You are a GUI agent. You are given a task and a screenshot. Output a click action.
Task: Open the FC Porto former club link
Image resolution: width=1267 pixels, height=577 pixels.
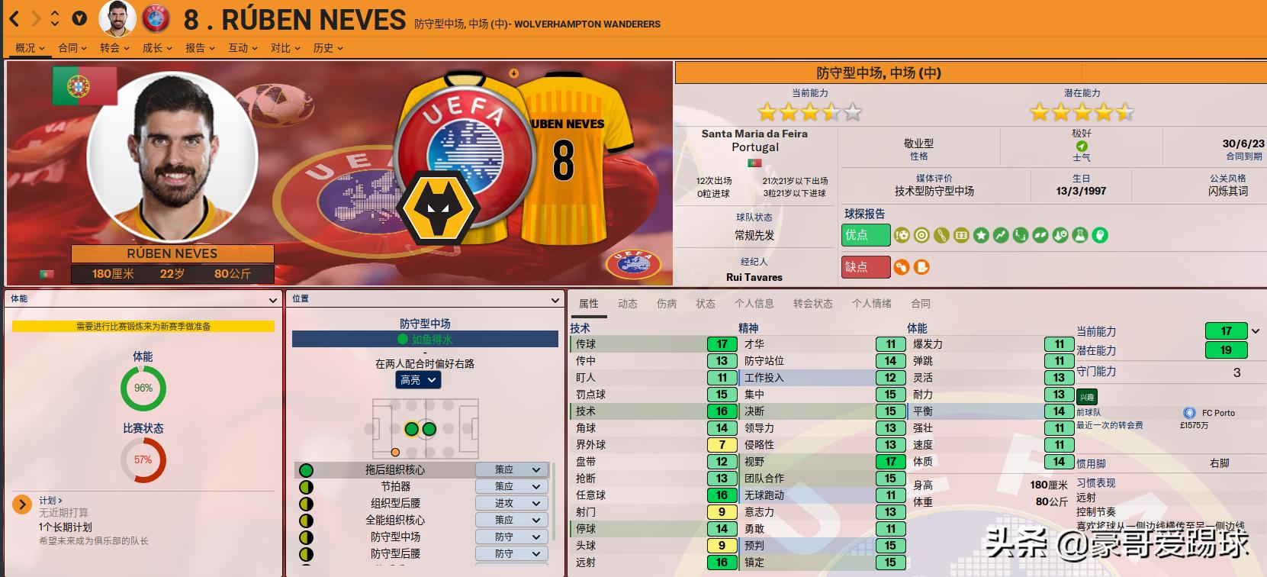coord(1218,413)
